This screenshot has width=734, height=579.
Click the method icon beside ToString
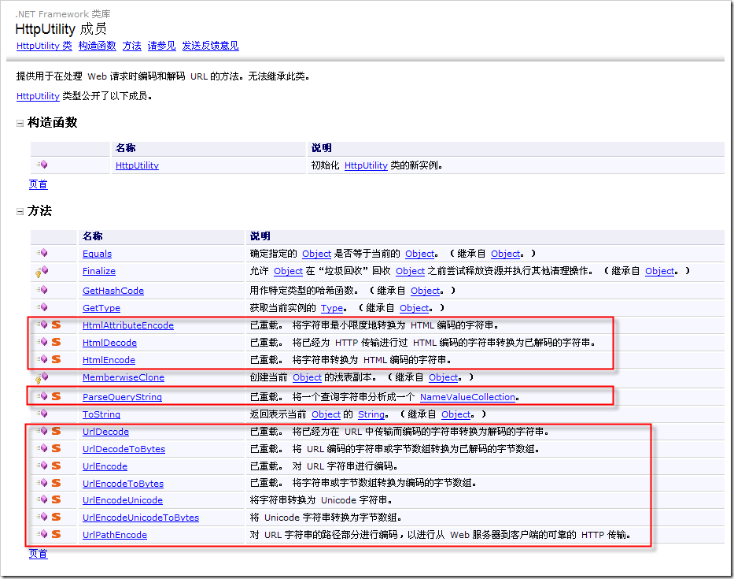pyautogui.click(x=42, y=414)
